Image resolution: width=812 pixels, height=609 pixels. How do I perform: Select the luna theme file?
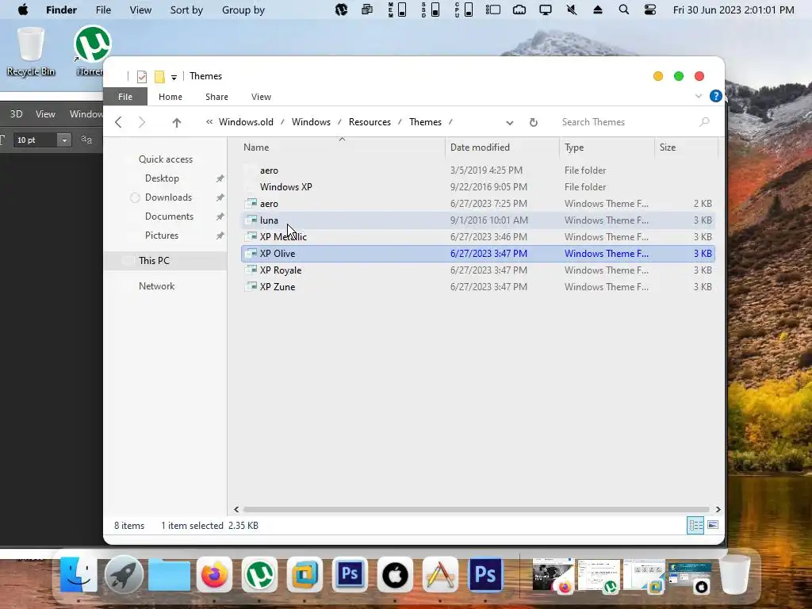477,220
